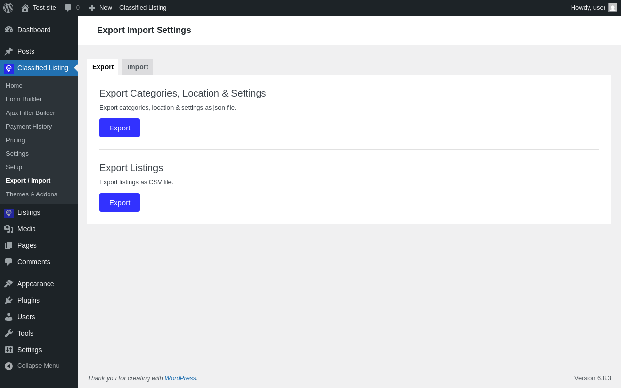This screenshot has height=388, width=621.
Task: Open the Appearance paintbrush icon
Action: (9, 284)
